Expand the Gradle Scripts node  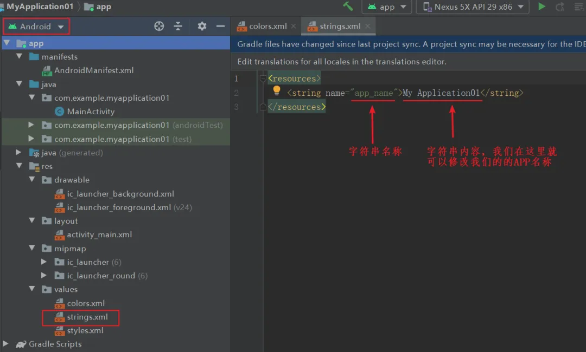[x=5, y=343]
